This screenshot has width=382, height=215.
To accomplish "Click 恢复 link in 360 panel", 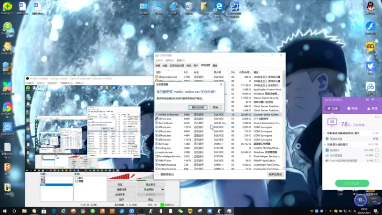I will click(376, 139).
